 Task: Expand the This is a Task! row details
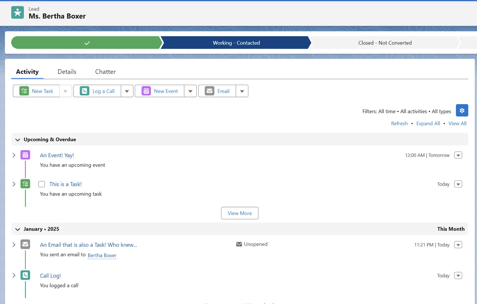[x=14, y=184]
